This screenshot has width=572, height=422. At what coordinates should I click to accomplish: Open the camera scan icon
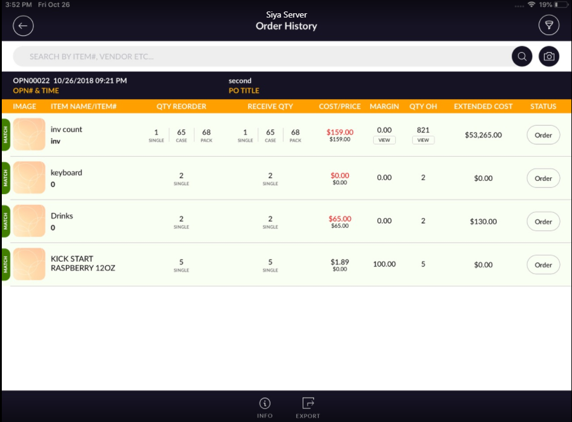click(549, 56)
